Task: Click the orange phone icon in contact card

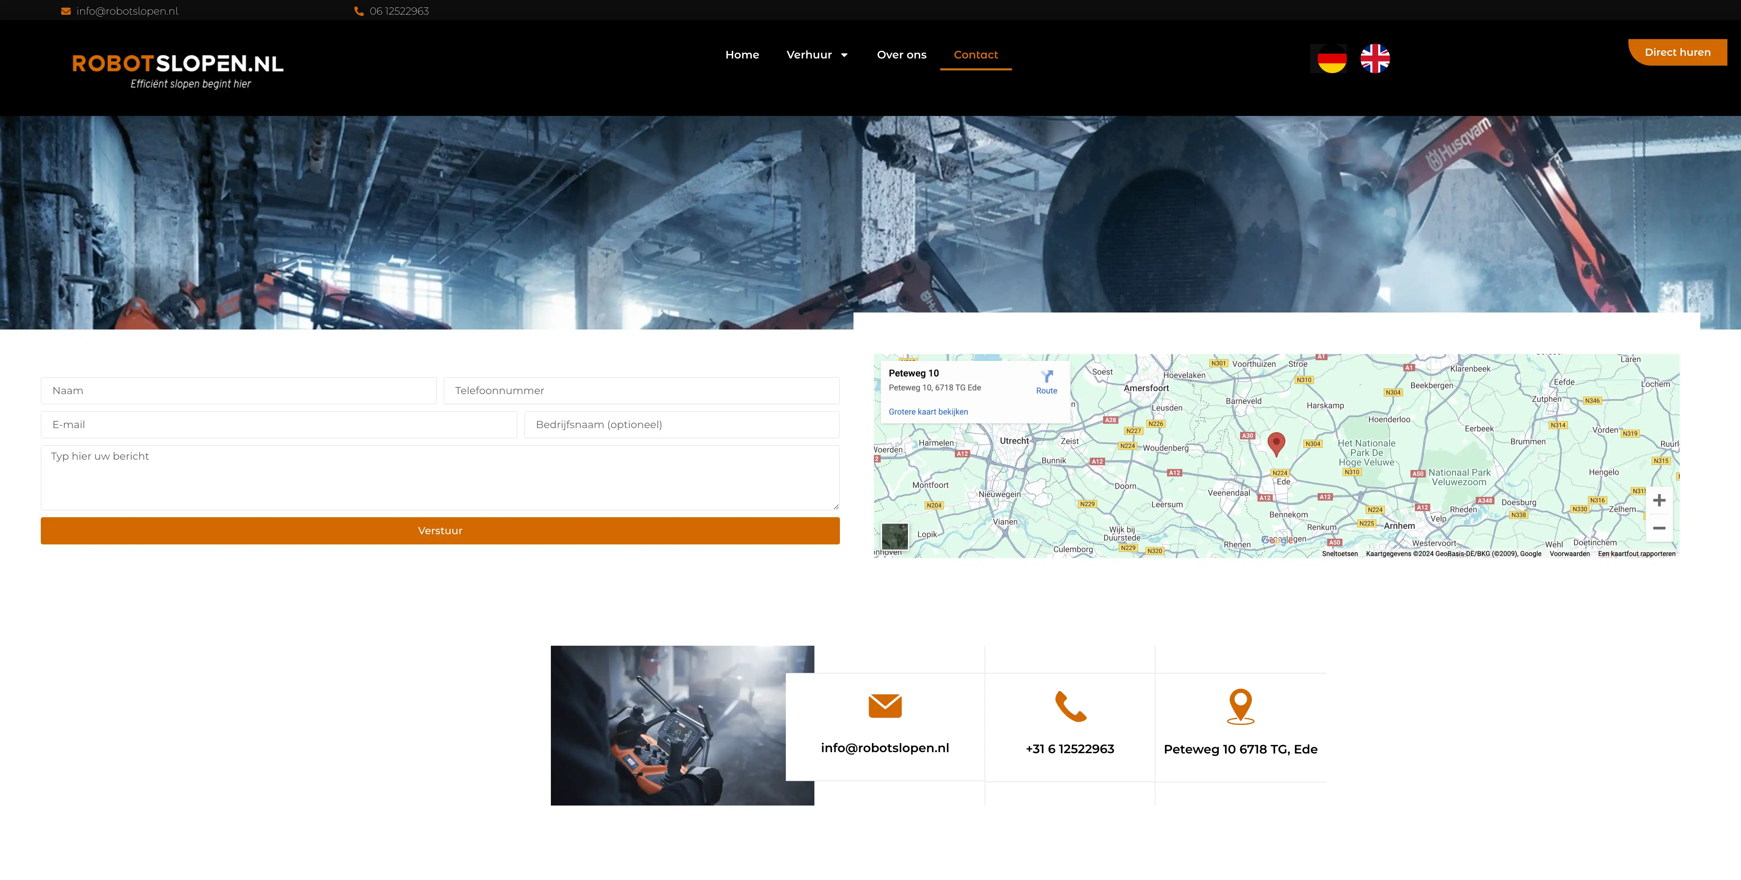Action: click(x=1070, y=706)
